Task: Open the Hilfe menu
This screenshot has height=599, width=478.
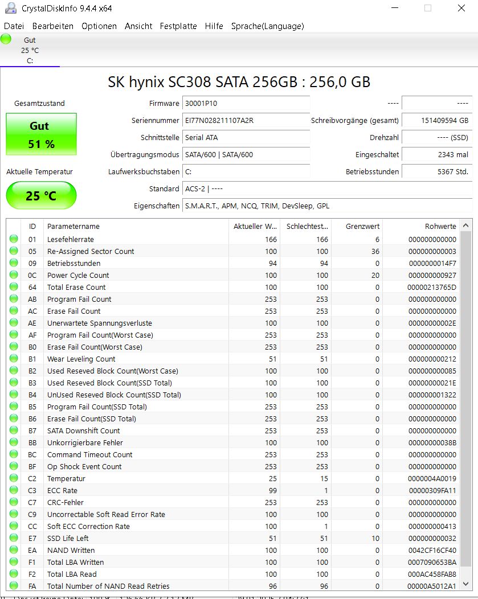Action: point(214,26)
